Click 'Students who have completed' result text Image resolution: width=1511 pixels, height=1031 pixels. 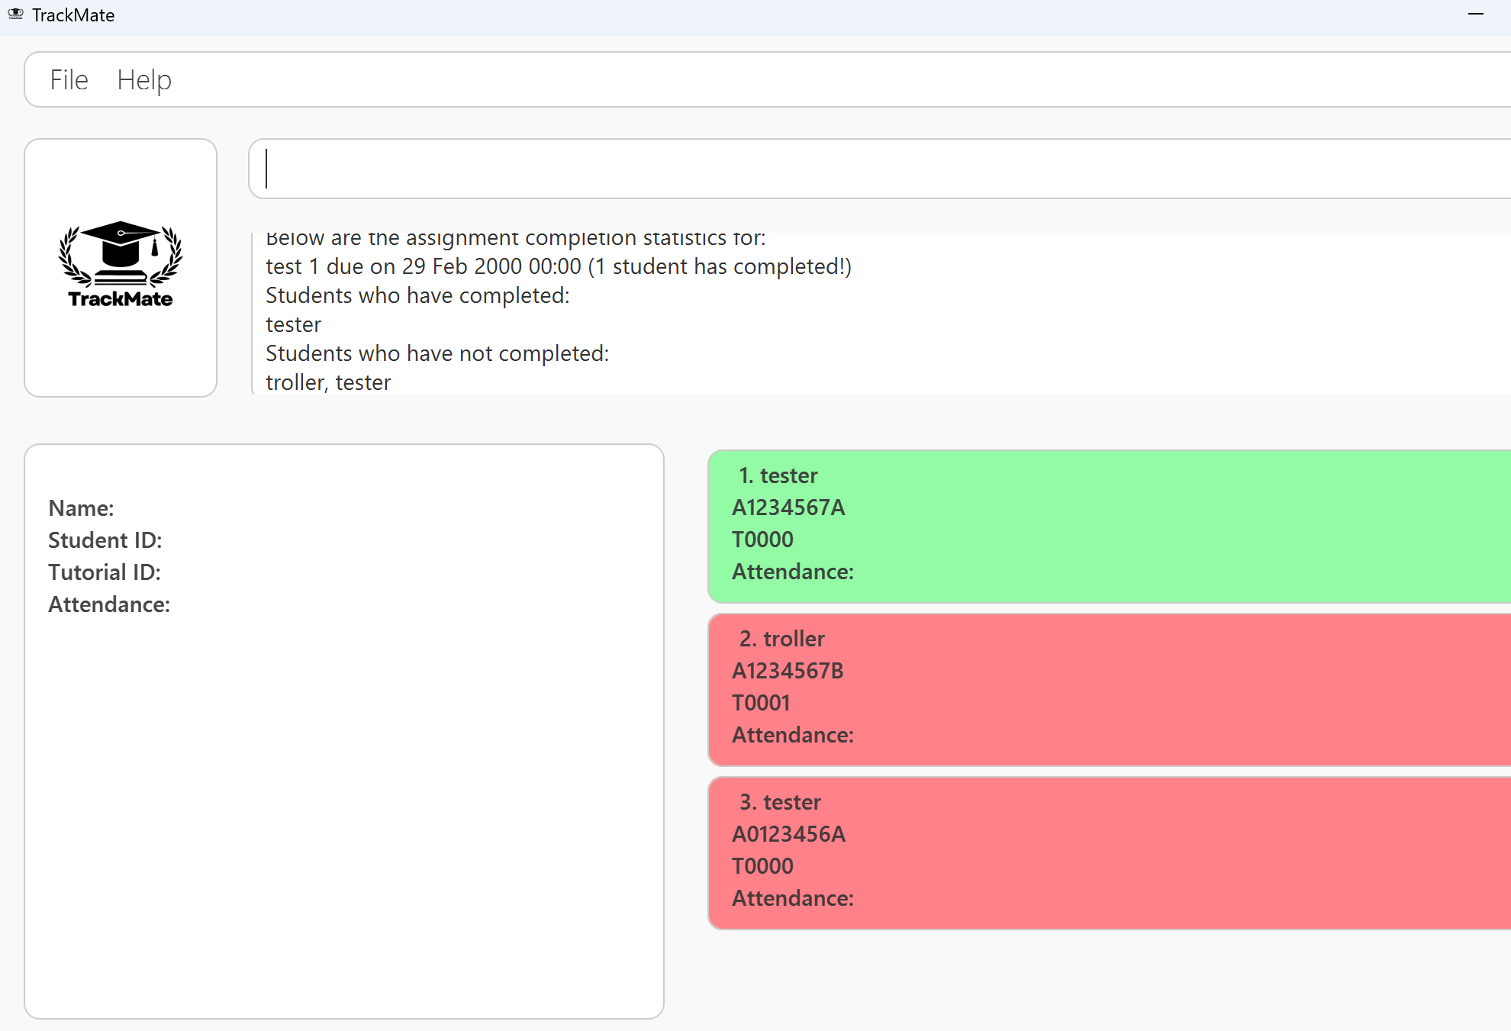(x=417, y=295)
